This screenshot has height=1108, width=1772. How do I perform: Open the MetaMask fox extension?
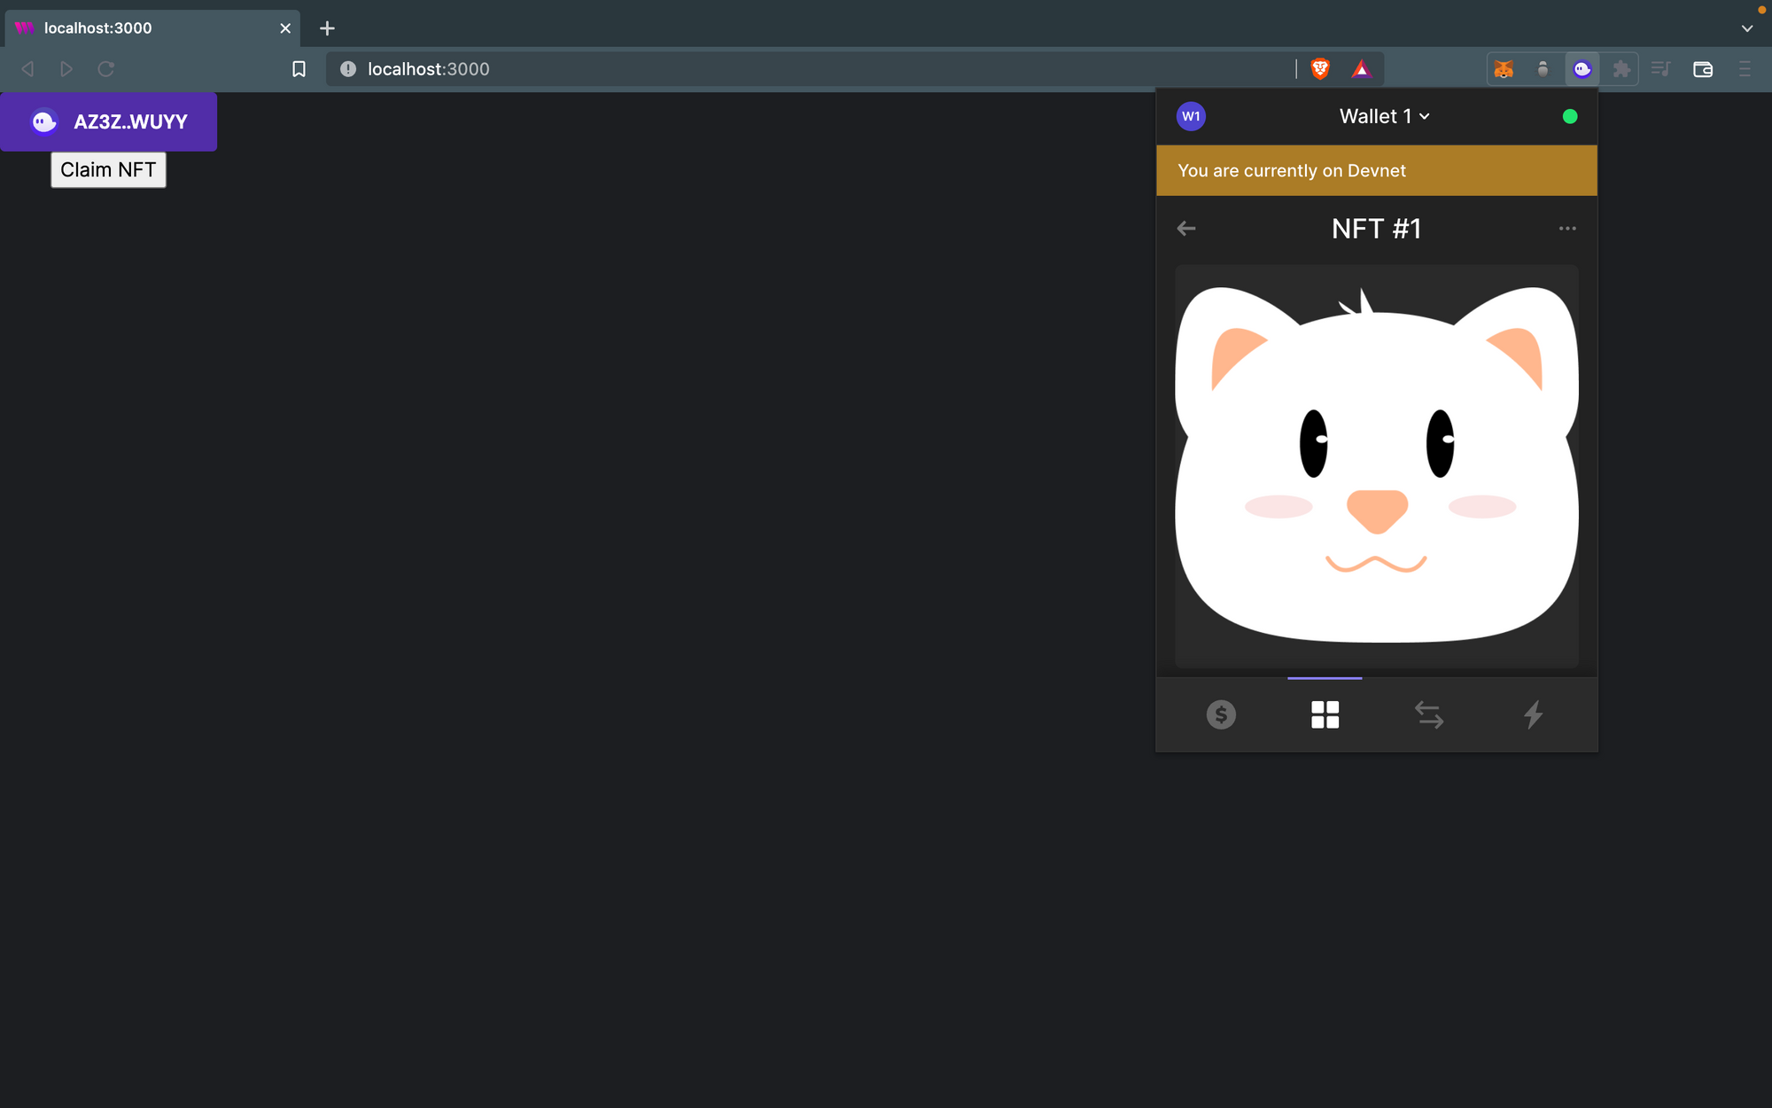click(x=1504, y=69)
